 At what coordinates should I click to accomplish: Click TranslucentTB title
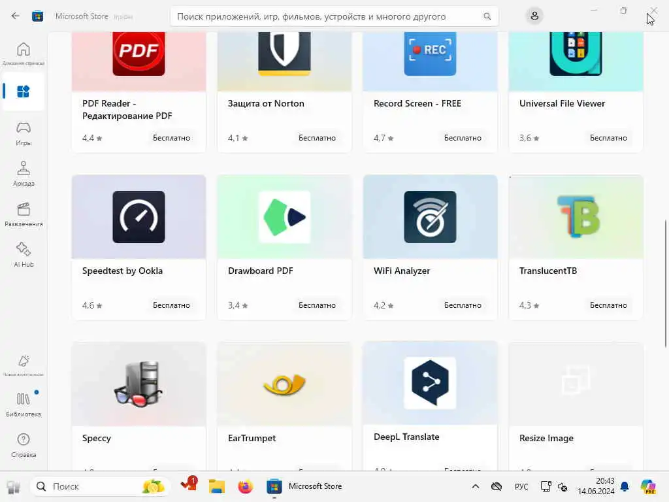548,271
